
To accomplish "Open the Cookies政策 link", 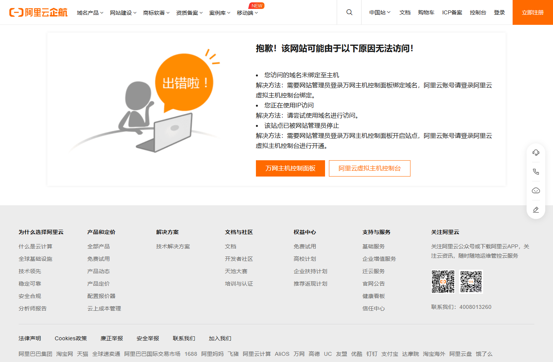I will 71,338.
